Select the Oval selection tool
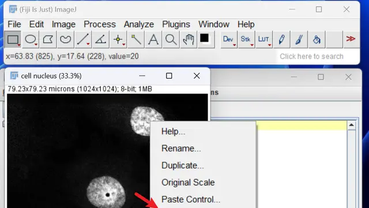Screen dimensions: 369x208 click(x=31, y=39)
